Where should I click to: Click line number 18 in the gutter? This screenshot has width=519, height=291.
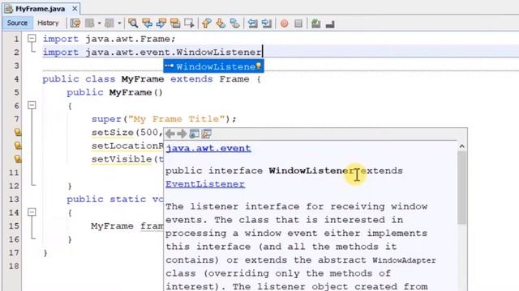point(14,266)
